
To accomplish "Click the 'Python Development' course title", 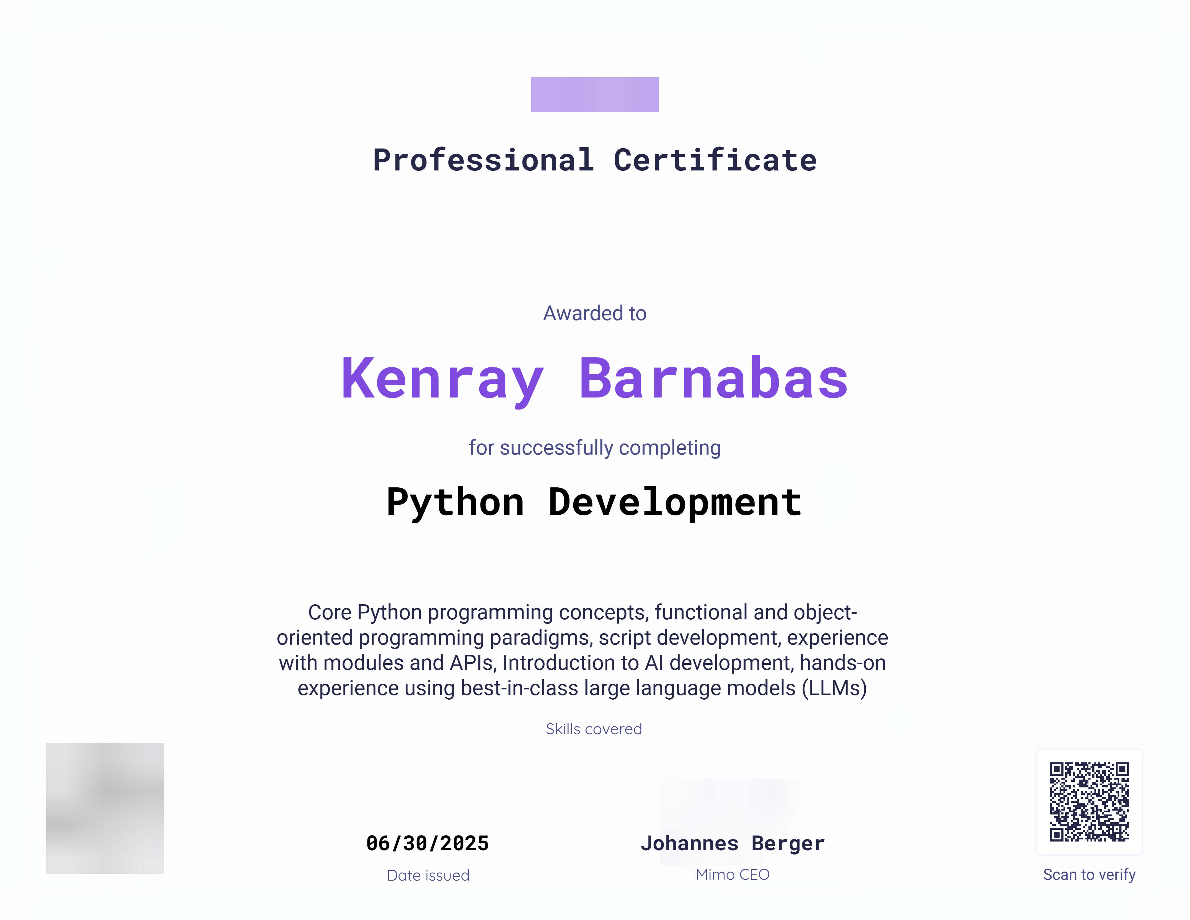I will (594, 502).
